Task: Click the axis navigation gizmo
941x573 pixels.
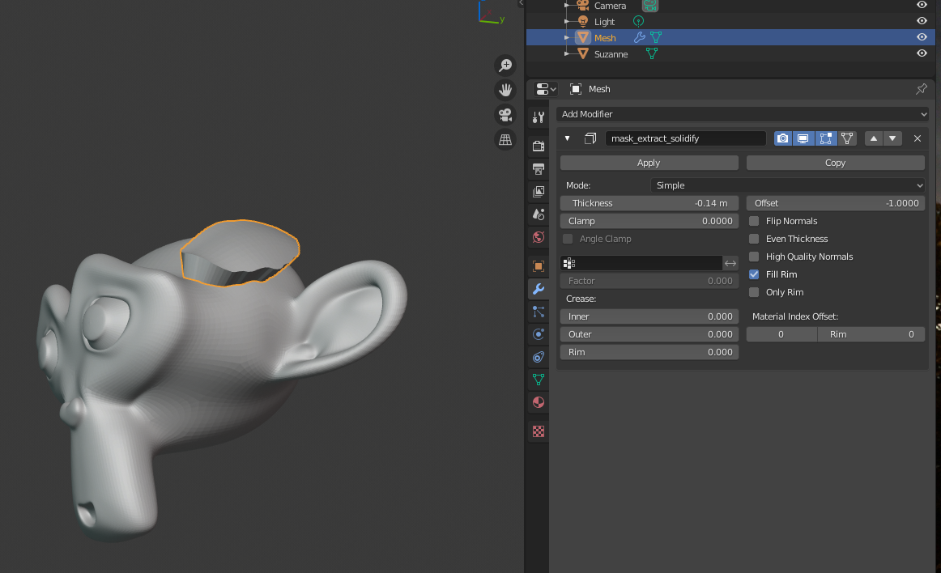Action: pyautogui.click(x=491, y=13)
